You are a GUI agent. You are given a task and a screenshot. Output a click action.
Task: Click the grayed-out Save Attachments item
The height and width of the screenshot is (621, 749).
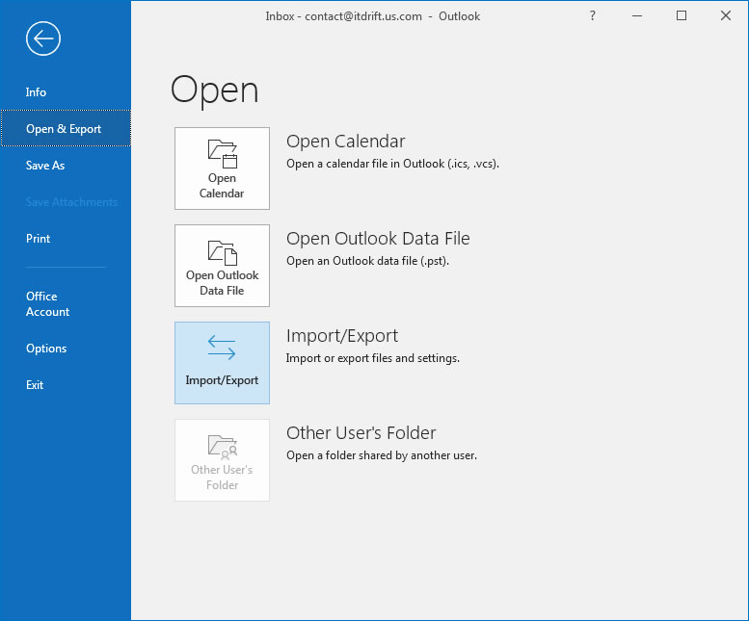pos(71,202)
